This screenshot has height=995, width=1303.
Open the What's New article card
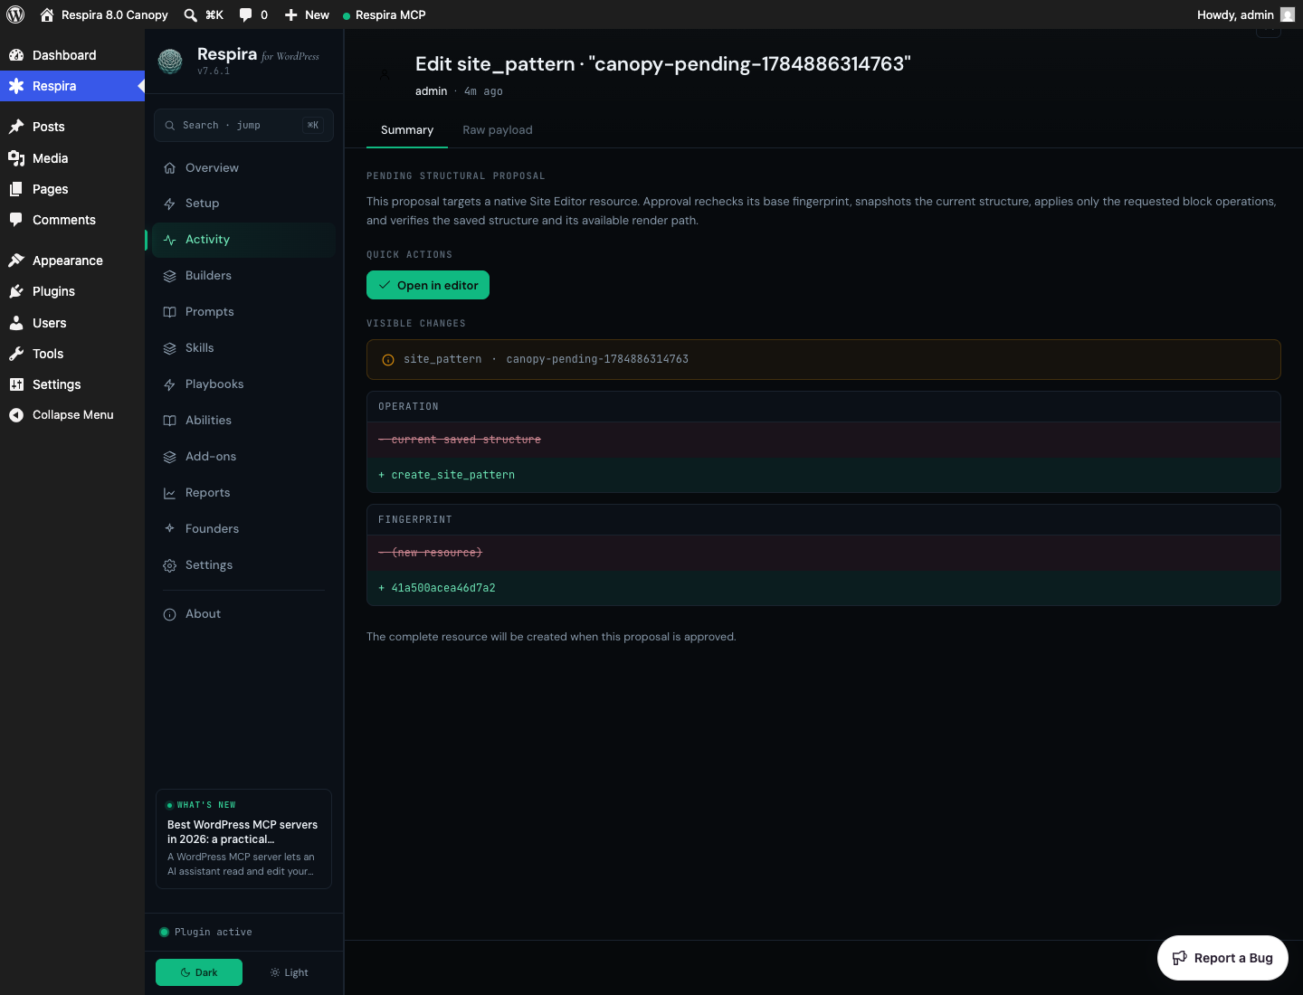(244, 839)
